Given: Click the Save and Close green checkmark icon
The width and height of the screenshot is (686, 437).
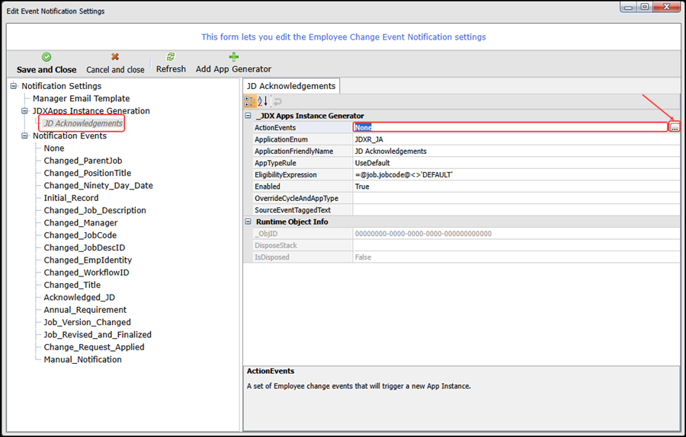Looking at the screenshot, I should 46,57.
